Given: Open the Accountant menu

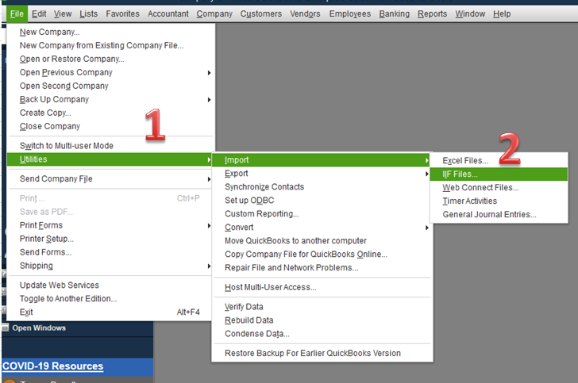Looking at the screenshot, I should 168,14.
